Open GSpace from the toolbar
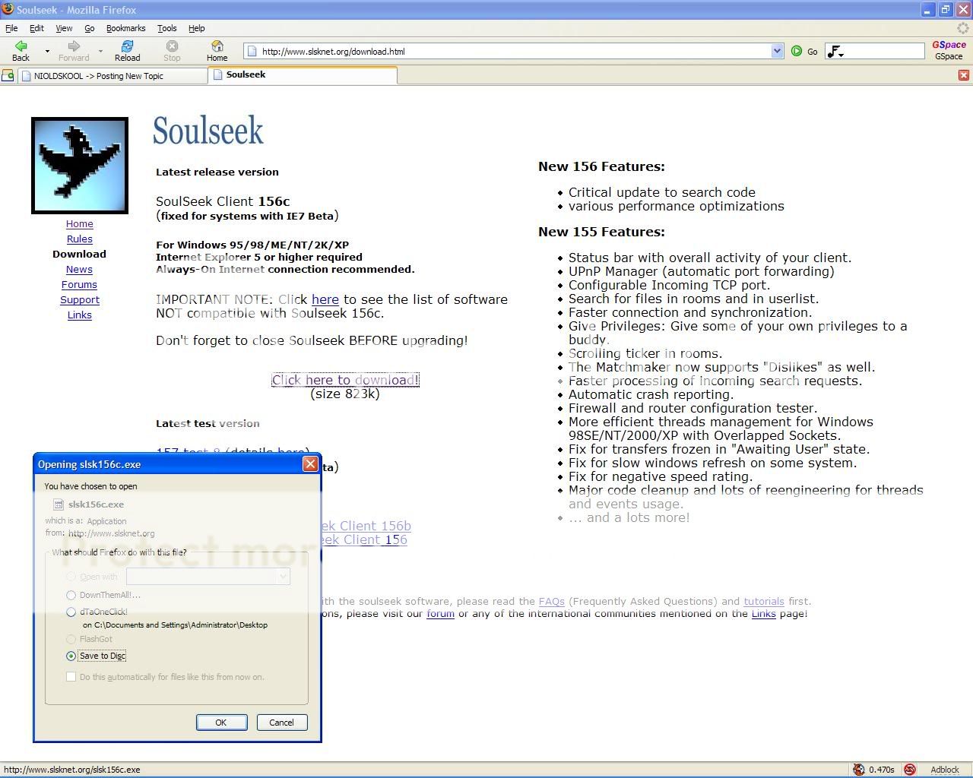Screen dimensions: 973x778 pyautogui.click(x=949, y=50)
